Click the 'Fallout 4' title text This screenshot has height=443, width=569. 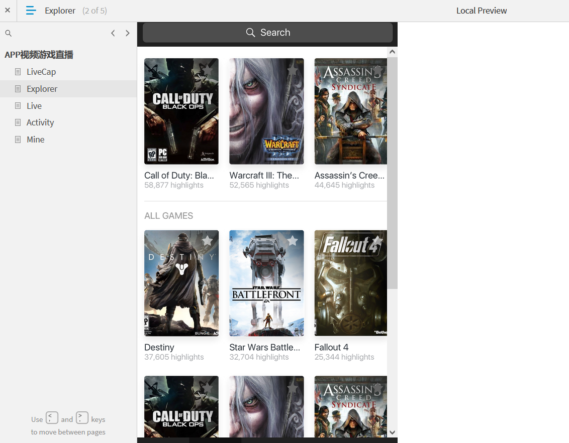pos(331,347)
